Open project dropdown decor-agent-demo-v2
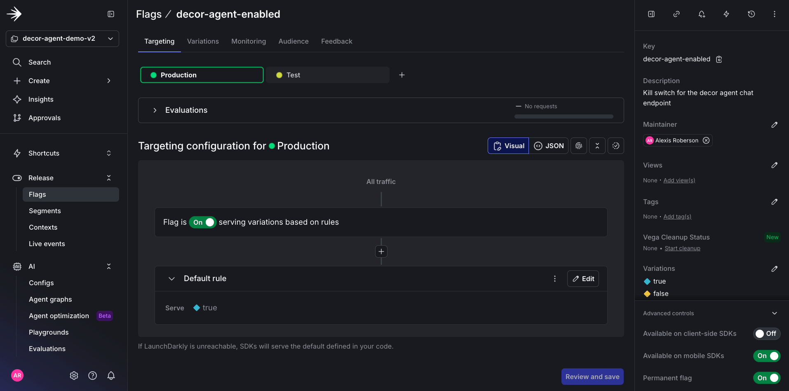The height and width of the screenshot is (391, 789). pyautogui.click(x=62, y=39)
